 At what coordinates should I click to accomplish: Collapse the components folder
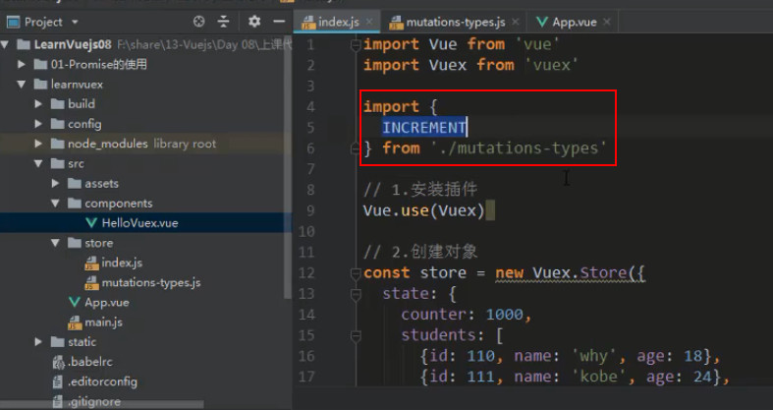[x=55, y=204]
